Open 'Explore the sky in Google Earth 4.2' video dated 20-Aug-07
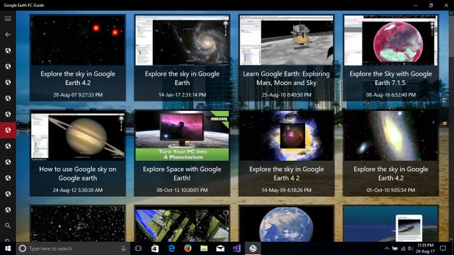This screenshot has width=454, height=255. pyautogui.click(x=77, y=57)
